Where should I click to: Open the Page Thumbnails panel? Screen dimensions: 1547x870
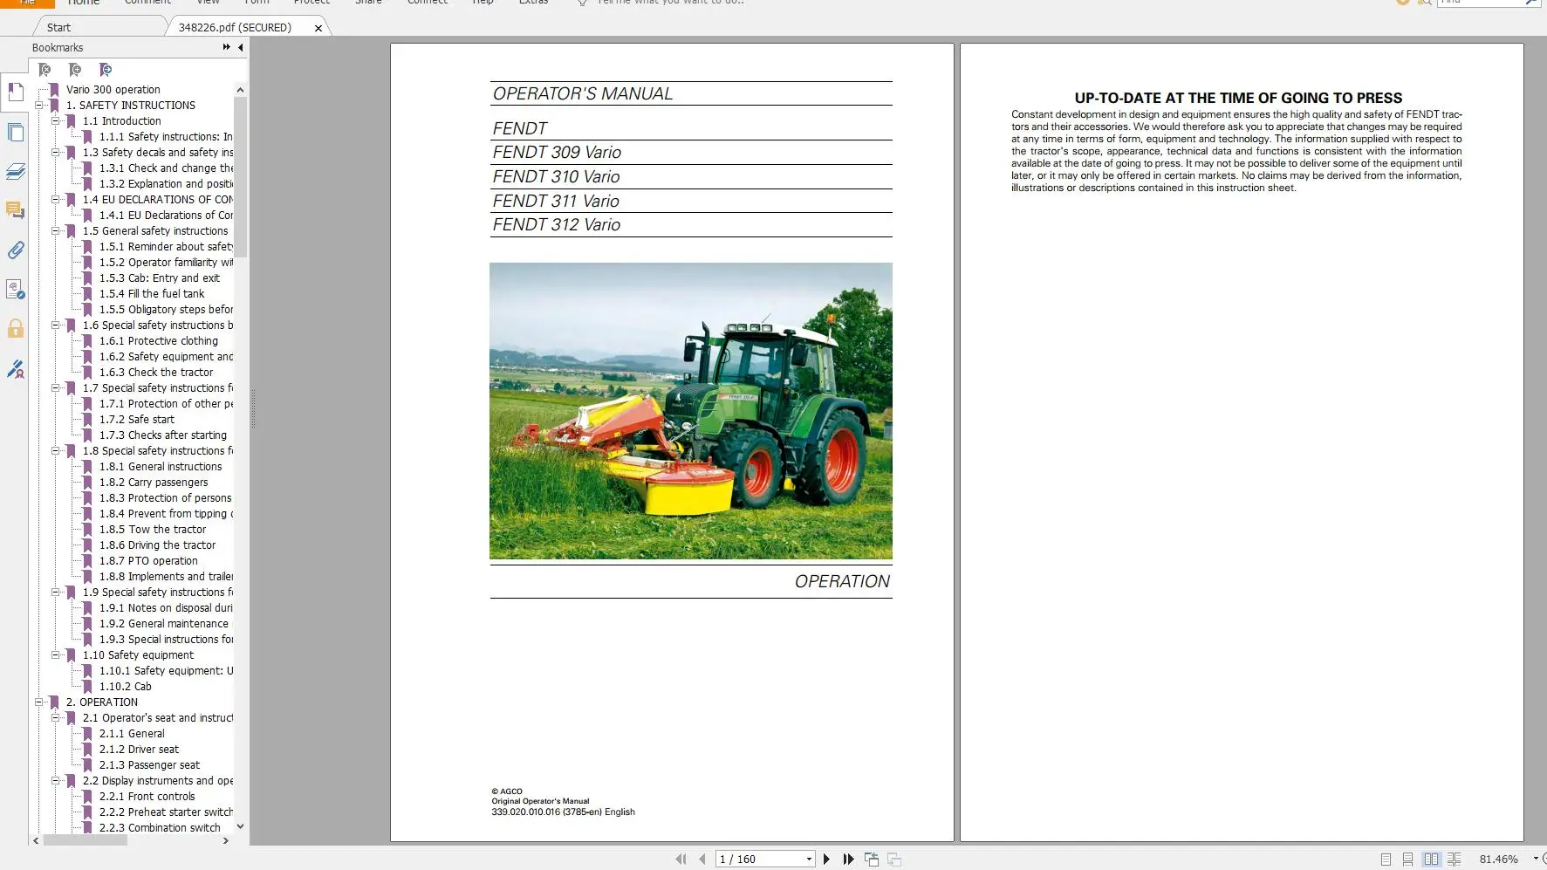15,133
